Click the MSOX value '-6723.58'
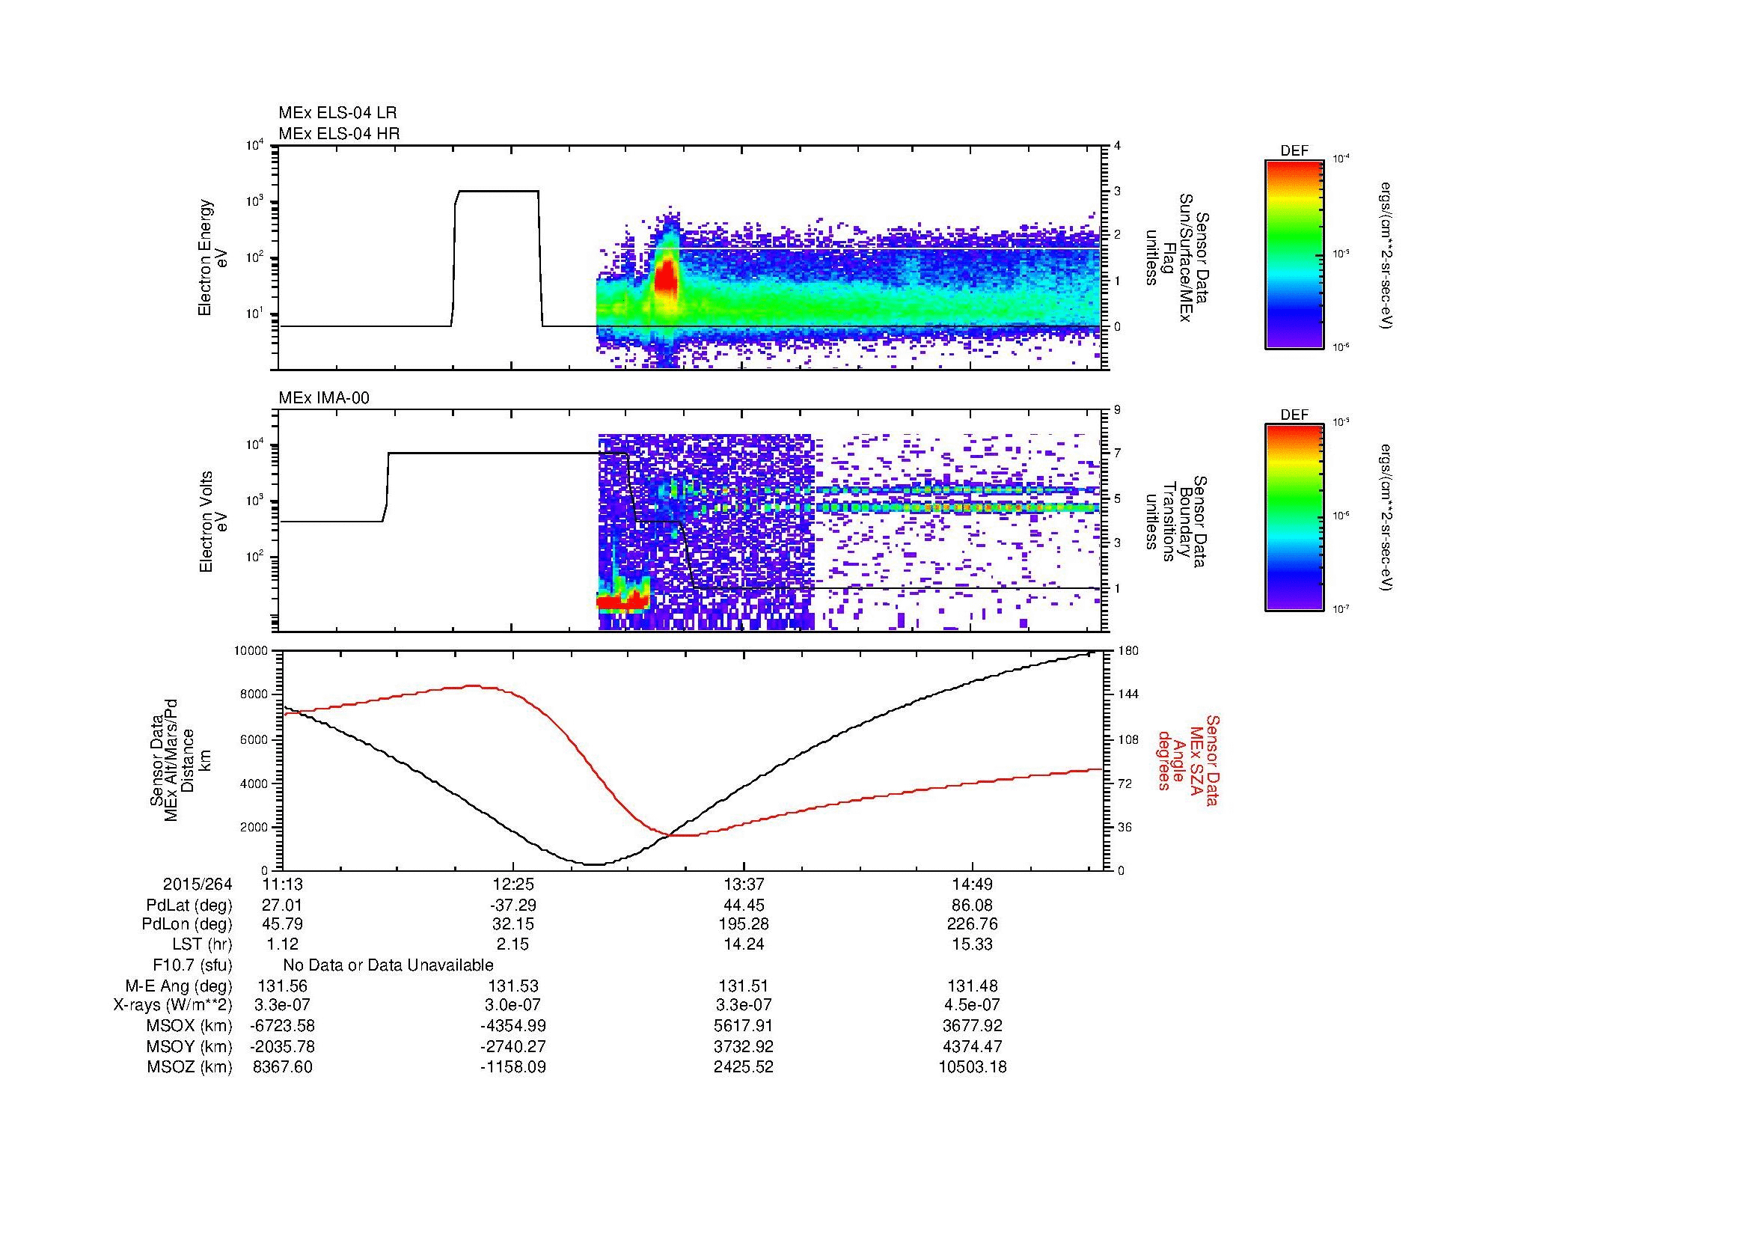Viewport: 1750px width, 1237px height. (x=282, y=1026)
